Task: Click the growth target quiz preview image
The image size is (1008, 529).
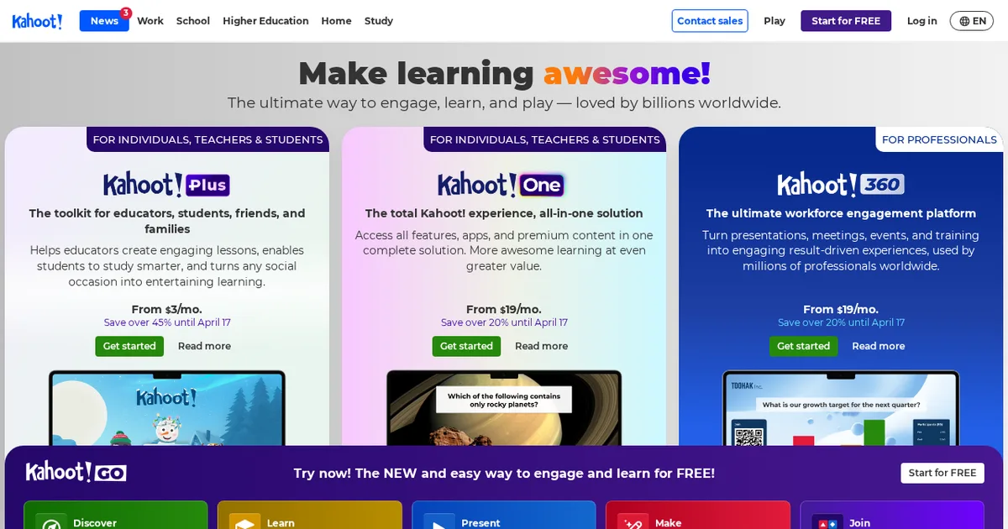Action: click(x=841, y=408)
